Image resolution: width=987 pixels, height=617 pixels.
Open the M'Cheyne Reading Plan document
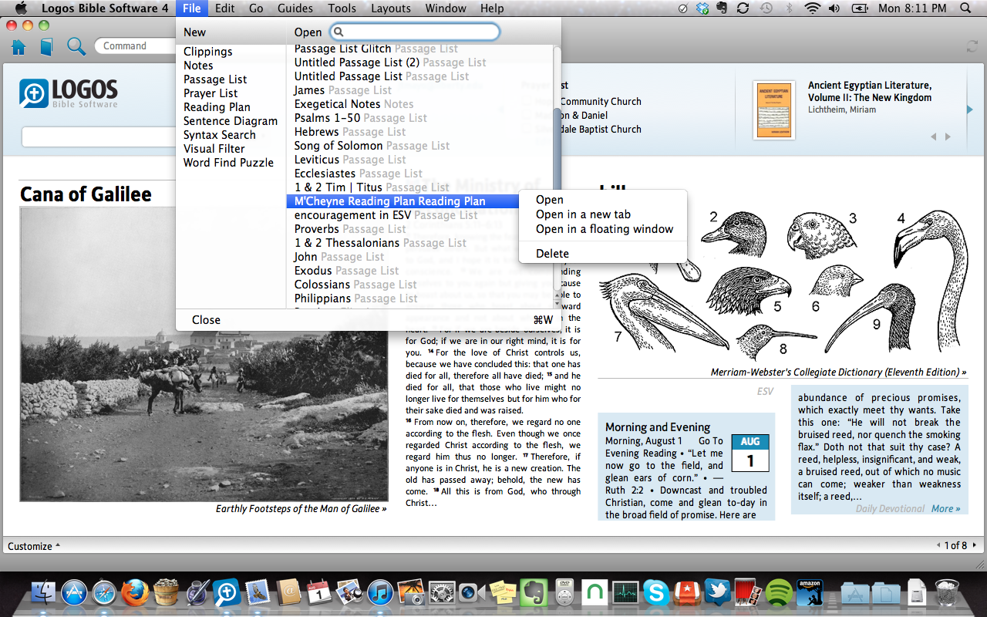[x=401, y=201]
